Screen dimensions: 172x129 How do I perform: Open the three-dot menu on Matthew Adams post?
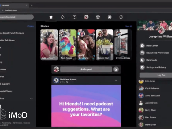click(x=116, y=81)
